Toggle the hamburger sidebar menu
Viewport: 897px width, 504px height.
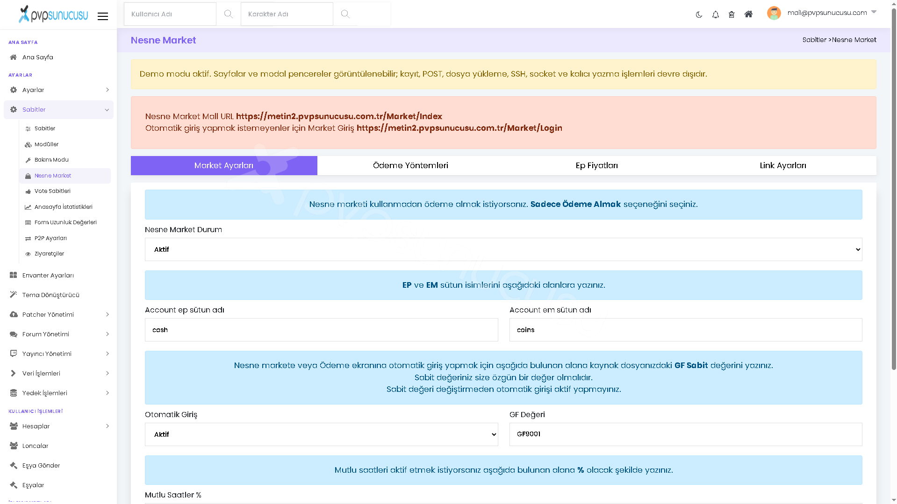click(103, 16)
